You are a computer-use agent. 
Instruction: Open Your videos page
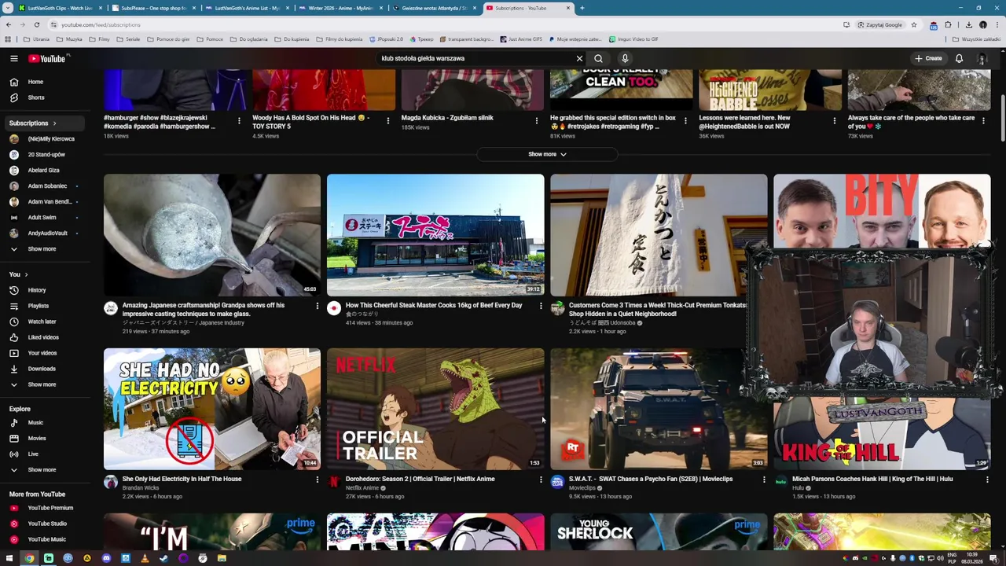coord(42,353)
